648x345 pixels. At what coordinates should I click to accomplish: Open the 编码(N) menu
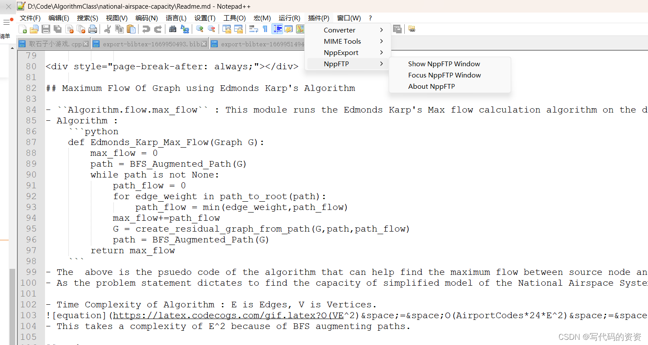pos(146,18)
